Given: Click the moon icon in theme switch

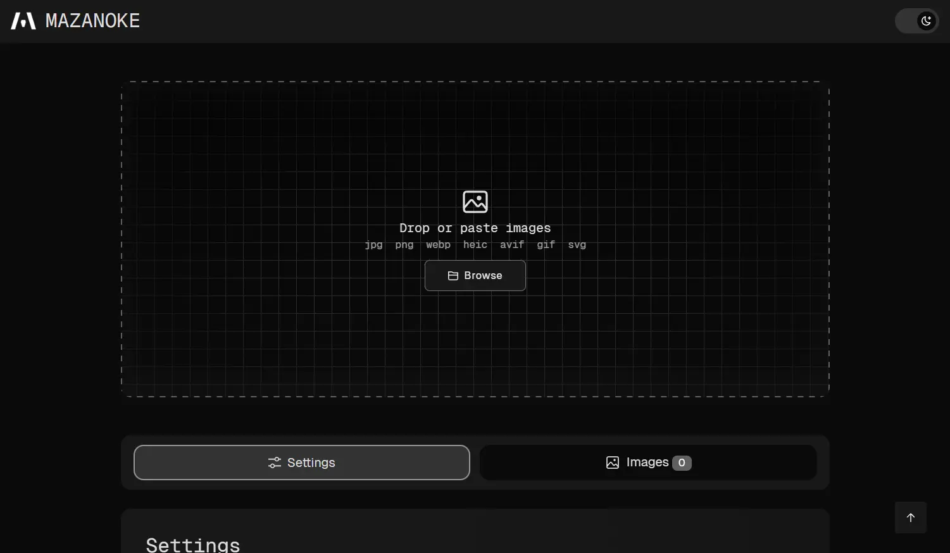Looking at the screenshot, I should pyautogui.click(x=927, y=21).
